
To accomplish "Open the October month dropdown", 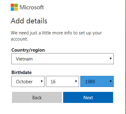I will pyautogui.click(x=28, y=81).
